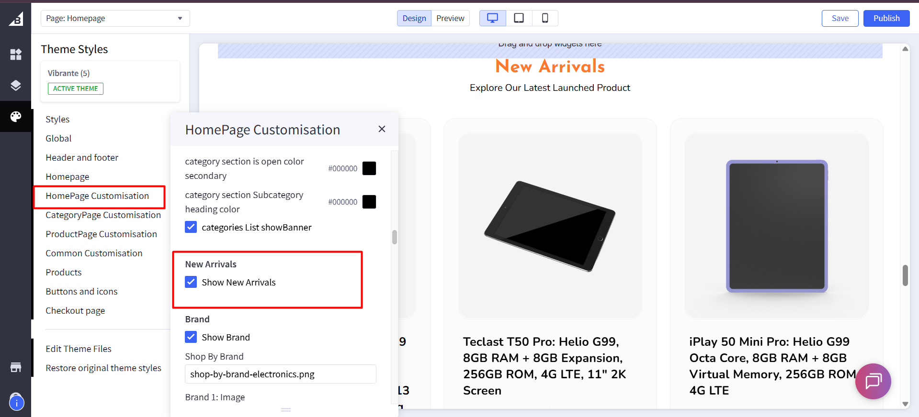Click Edit Theme Files link
The height and width of the screenshot is (417, 919).
point(79,349)
